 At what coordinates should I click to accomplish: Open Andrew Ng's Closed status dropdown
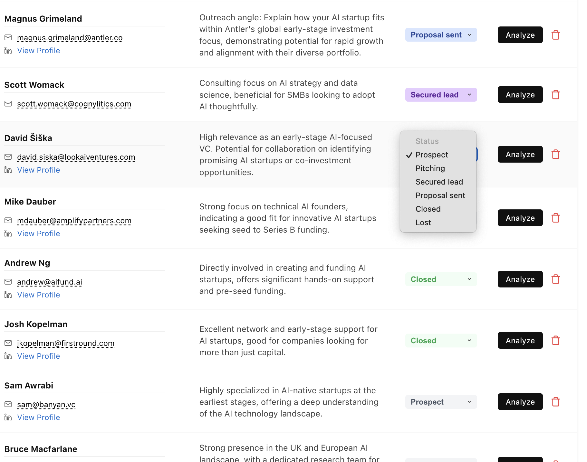[441, 279]
